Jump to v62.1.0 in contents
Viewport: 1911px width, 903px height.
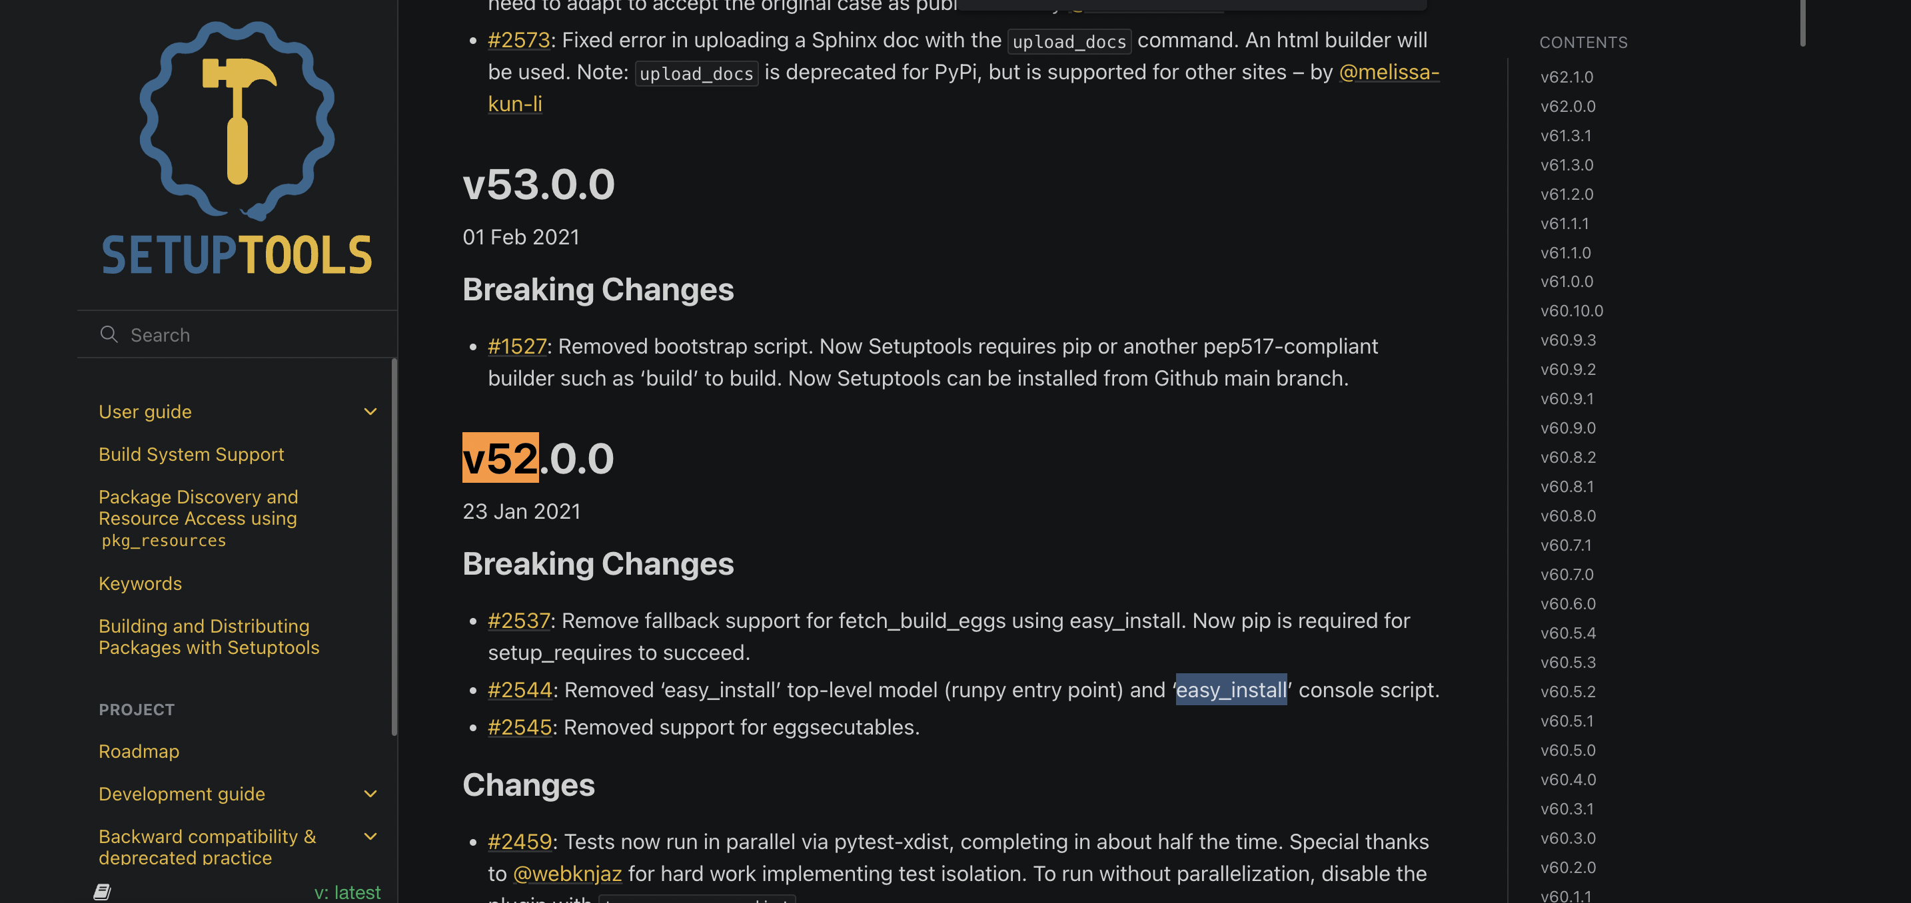pos(1567,77)
